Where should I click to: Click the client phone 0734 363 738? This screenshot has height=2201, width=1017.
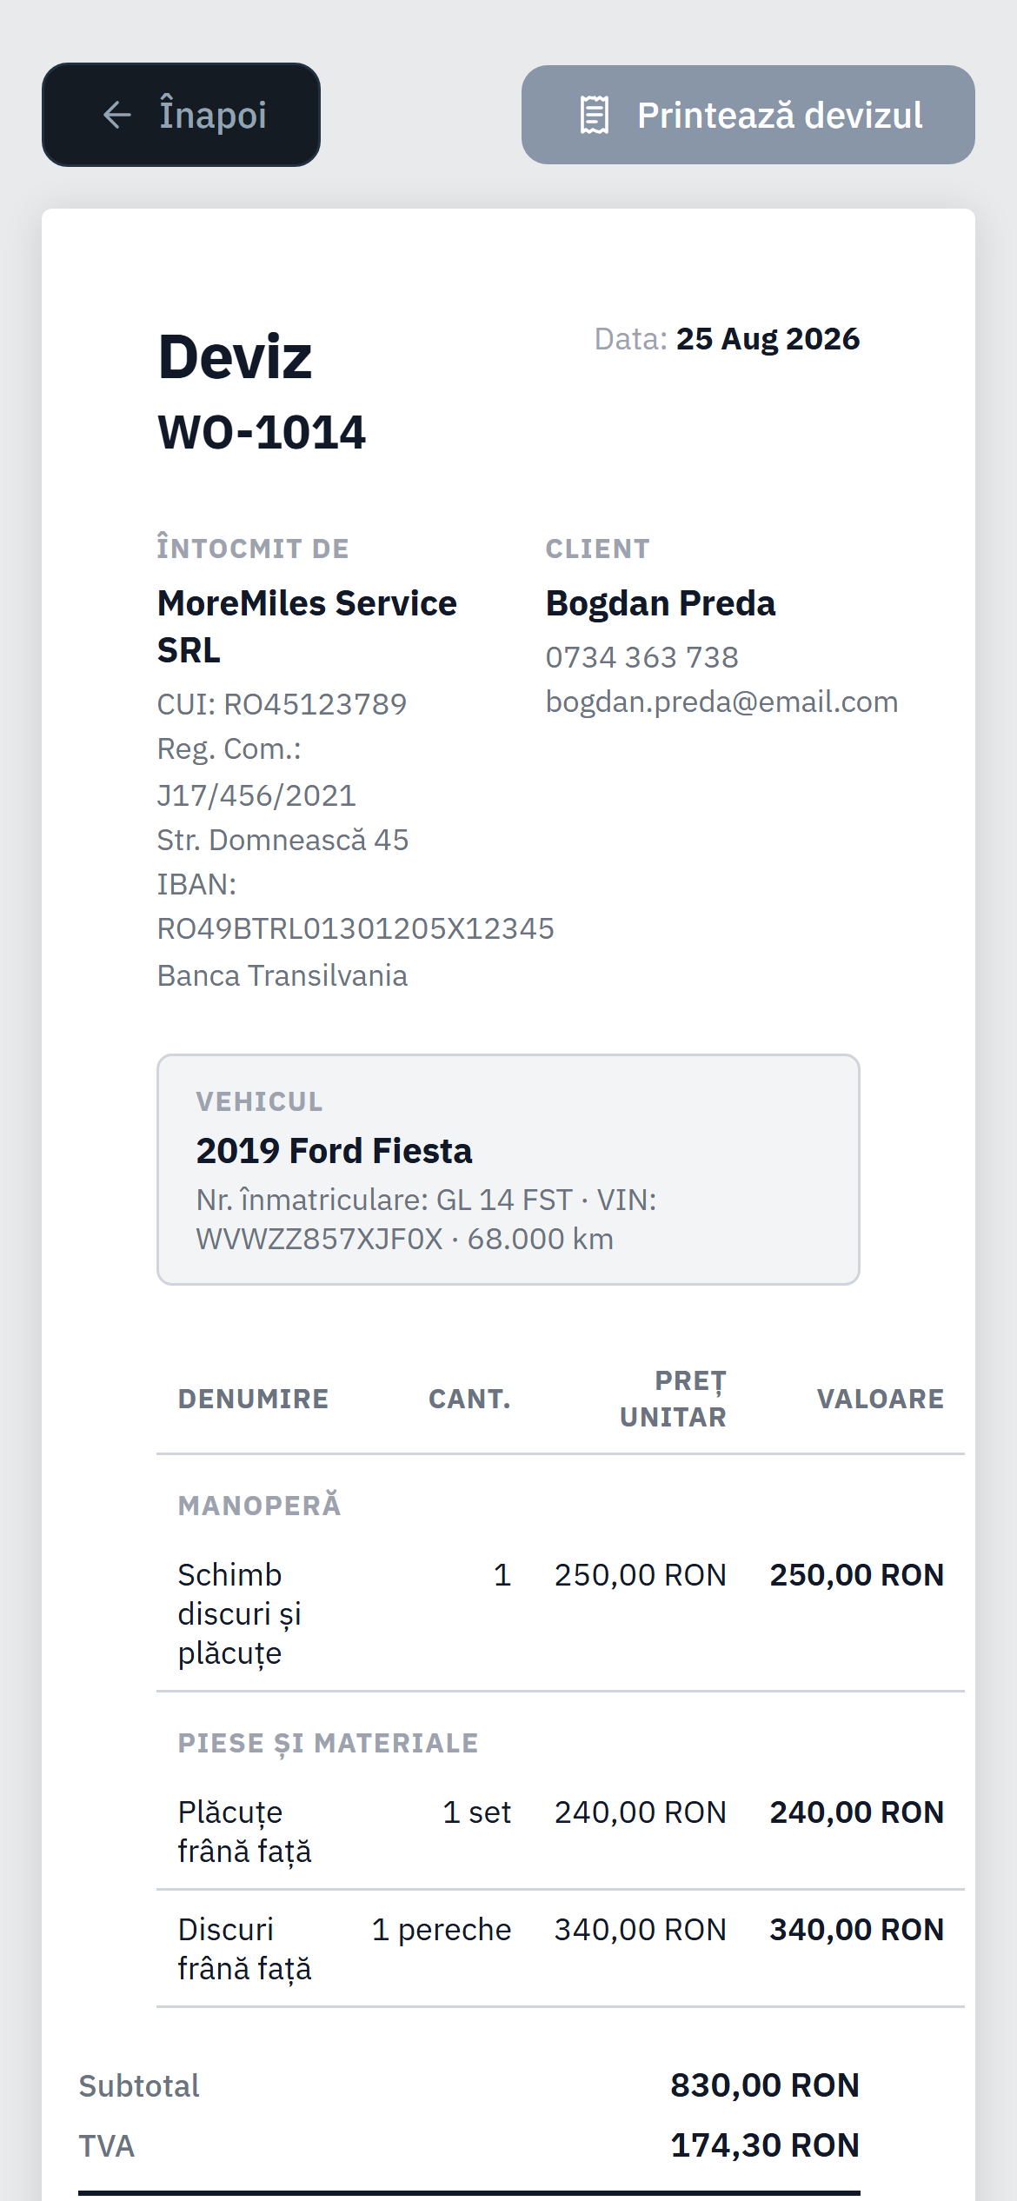point(641,657)
